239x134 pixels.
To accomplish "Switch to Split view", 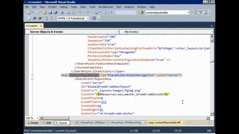I will (47, 123).
